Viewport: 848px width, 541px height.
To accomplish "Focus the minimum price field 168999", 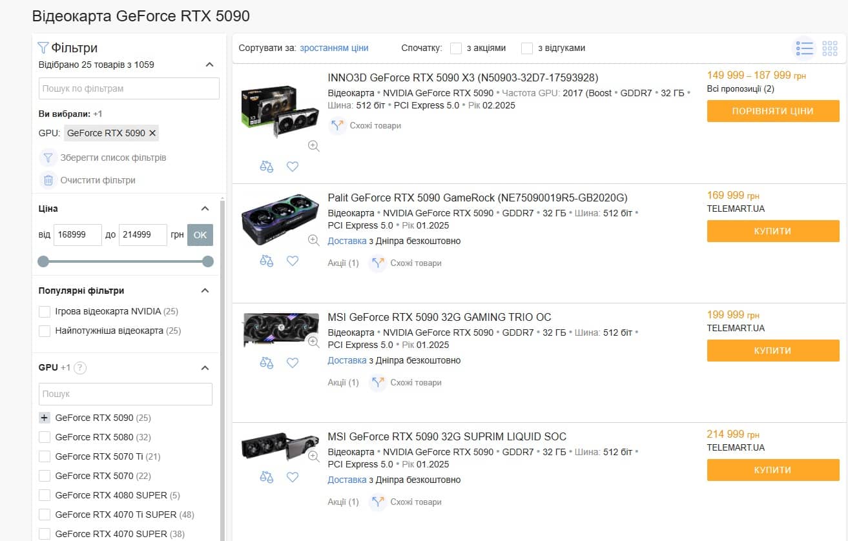I will tap(78, 235).
